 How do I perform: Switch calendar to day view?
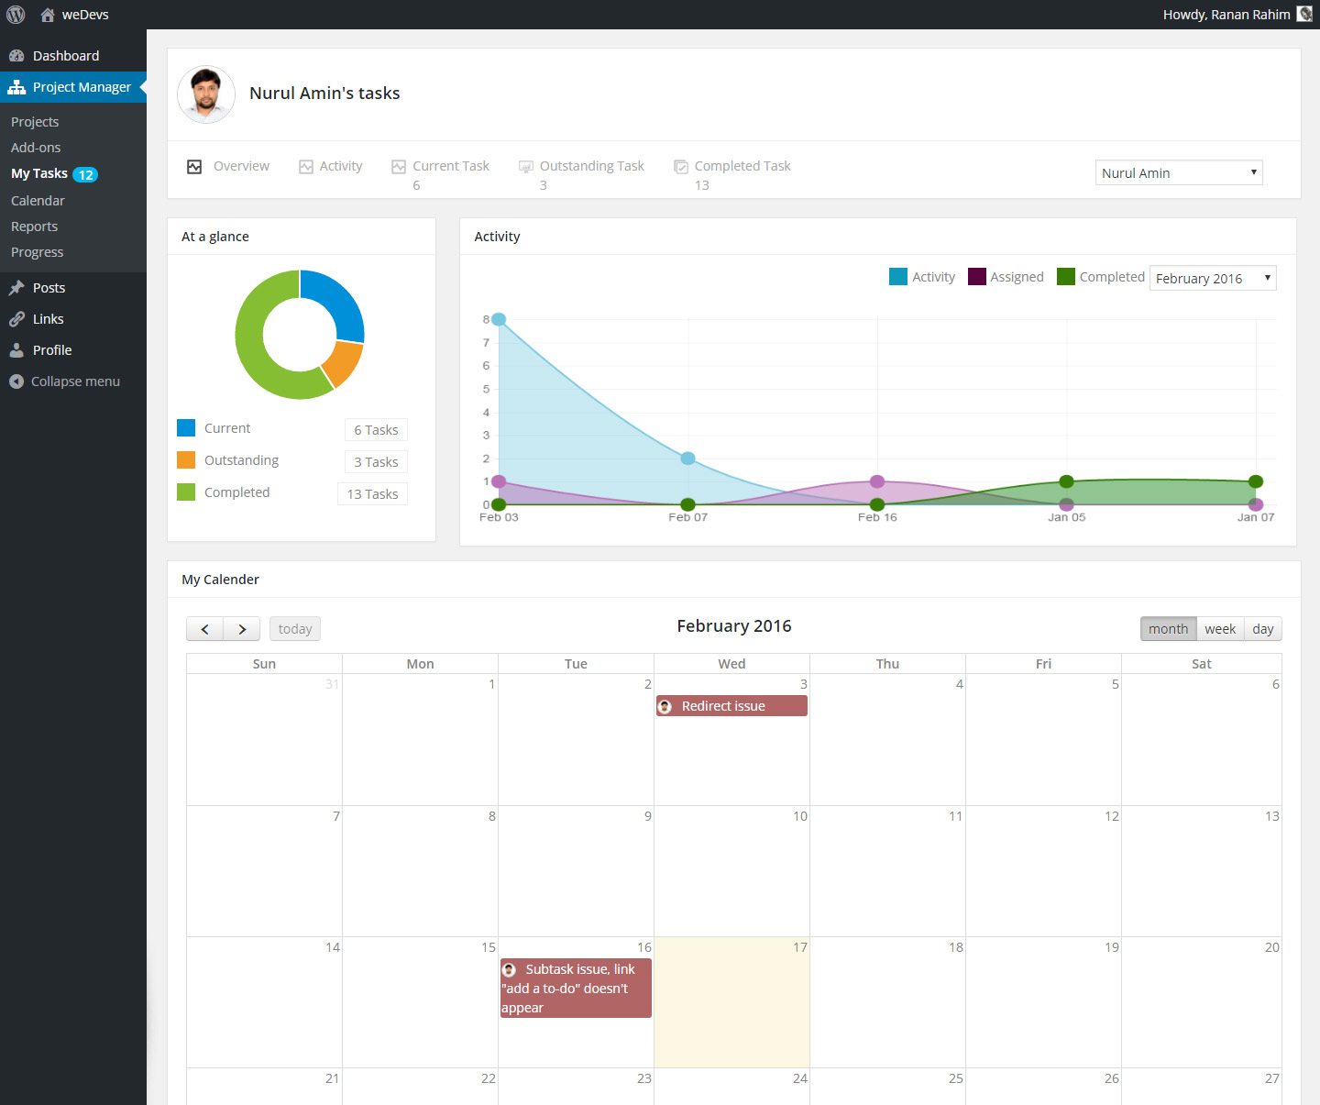(1263, 629)
